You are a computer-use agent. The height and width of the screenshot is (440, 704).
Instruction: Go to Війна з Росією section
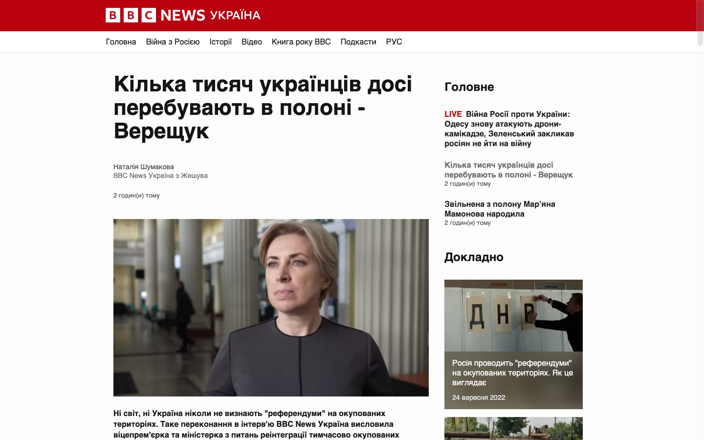173,42
